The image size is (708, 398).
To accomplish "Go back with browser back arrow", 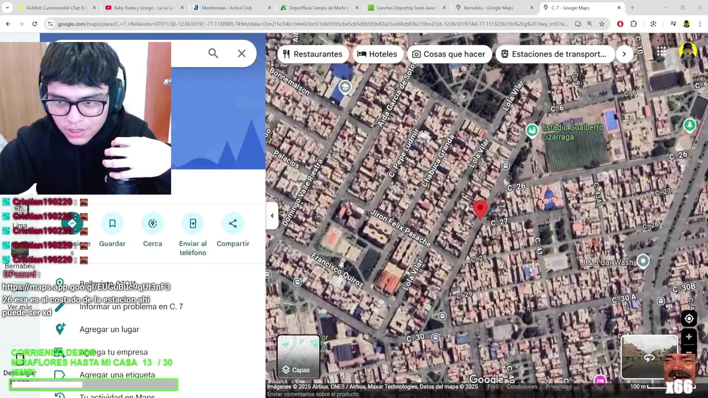I will 8,24.
